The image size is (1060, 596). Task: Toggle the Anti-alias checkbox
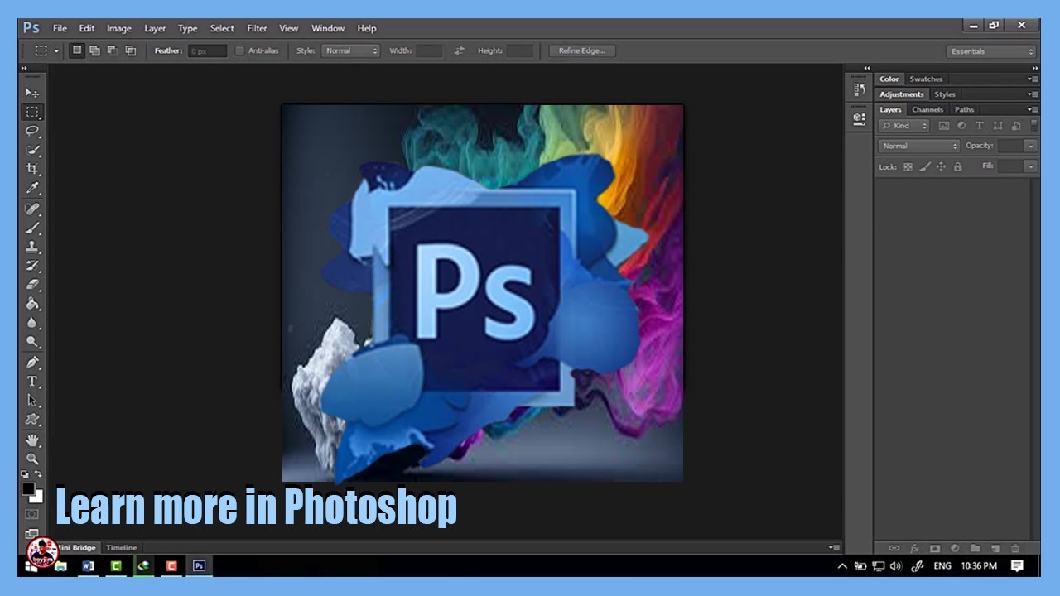pos(240,50)
